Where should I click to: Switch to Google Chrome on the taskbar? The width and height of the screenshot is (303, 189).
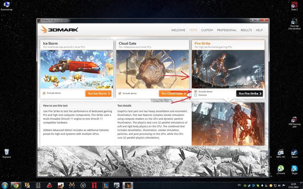[x=16, y=186]
